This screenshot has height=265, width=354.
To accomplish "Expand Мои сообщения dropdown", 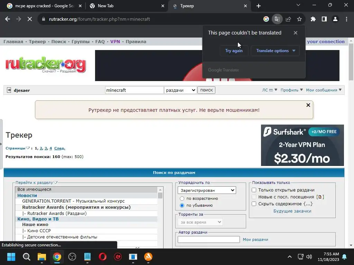I will 324,90.
